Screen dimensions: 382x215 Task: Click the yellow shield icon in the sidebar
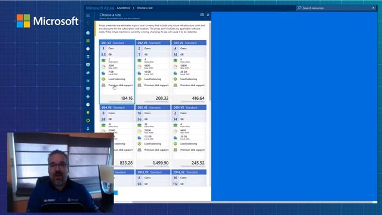click(x=88, y=112)
